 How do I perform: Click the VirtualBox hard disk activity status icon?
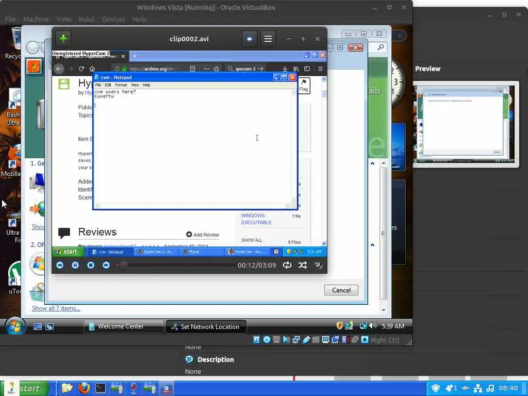(x=257, y=340)
